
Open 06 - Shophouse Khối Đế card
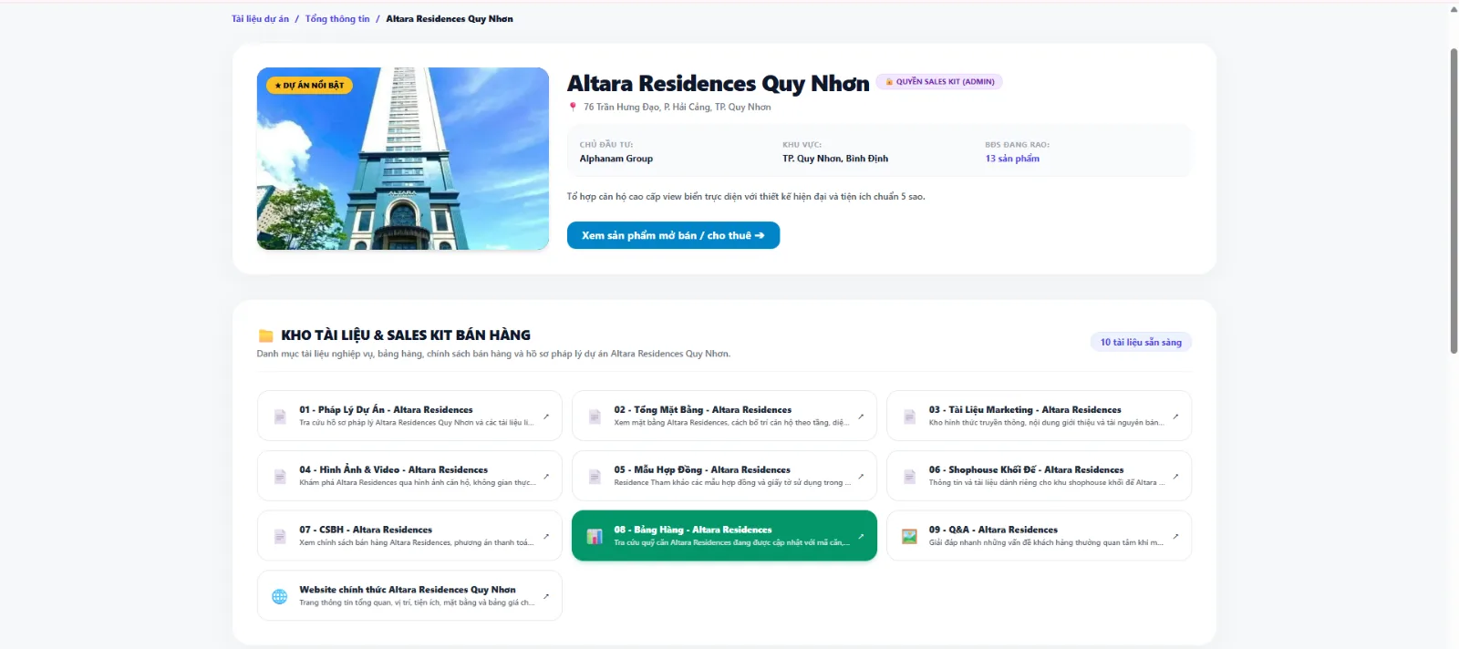1039,476
